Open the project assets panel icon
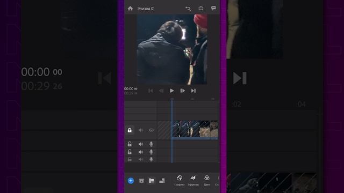 click(x=141, y=181)
